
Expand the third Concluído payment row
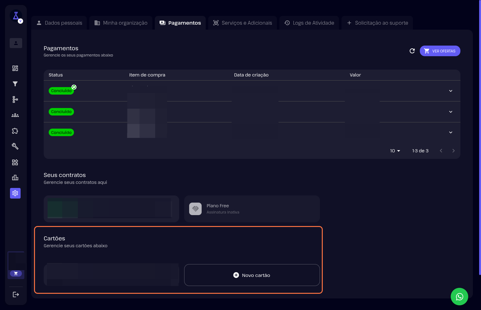pos(450,132)
